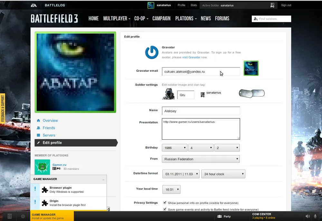Open the Multiplayer menu
This screenshot has height=221, width=322.
click(117, 19)
